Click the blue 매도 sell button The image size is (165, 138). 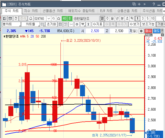(157, 31)
